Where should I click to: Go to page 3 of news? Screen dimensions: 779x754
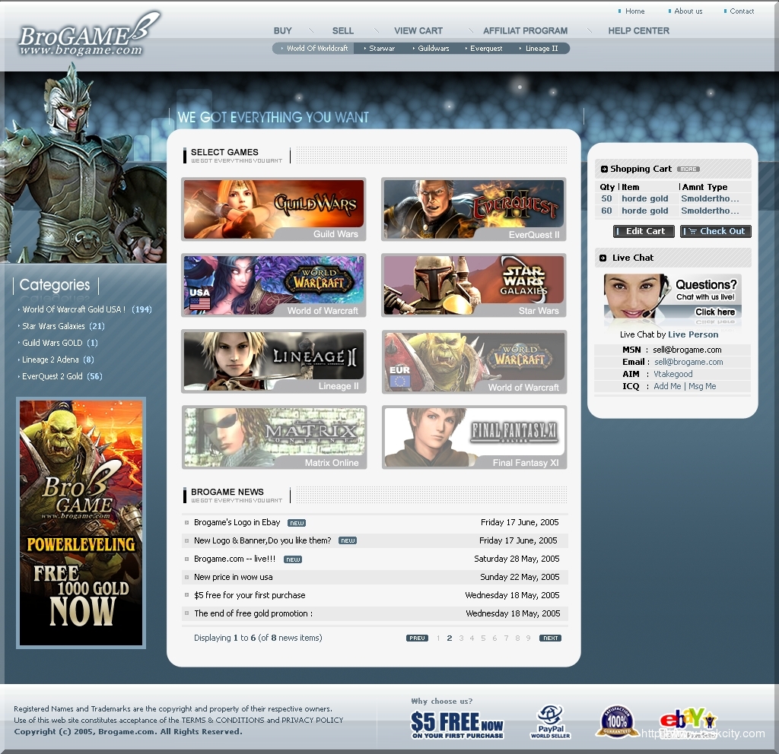(460, 638)
